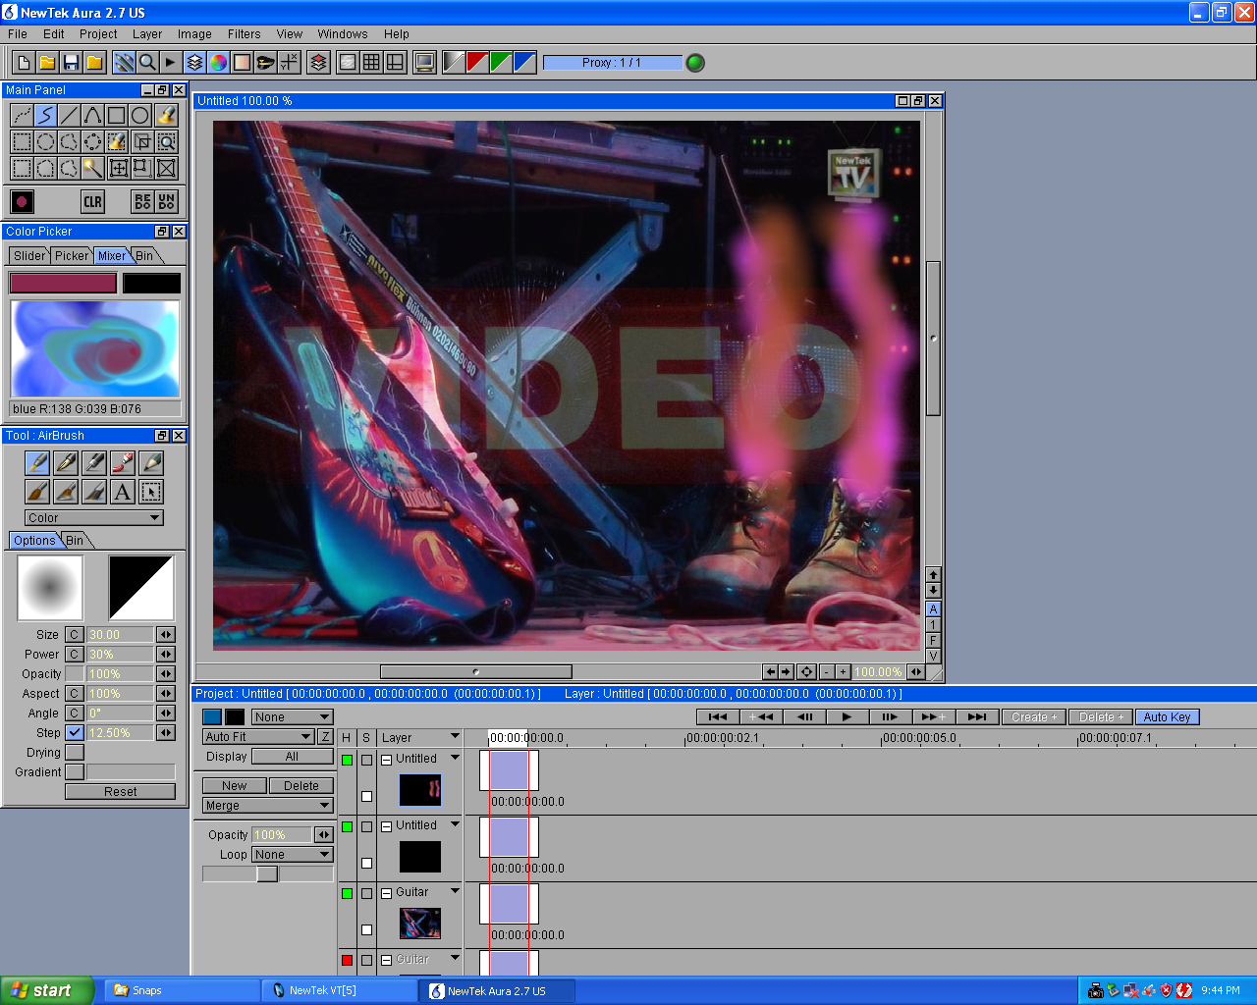Click the Save (floppy disk) toolbar icon
The image size is (1257, 1005).
(x=71, y=63)
